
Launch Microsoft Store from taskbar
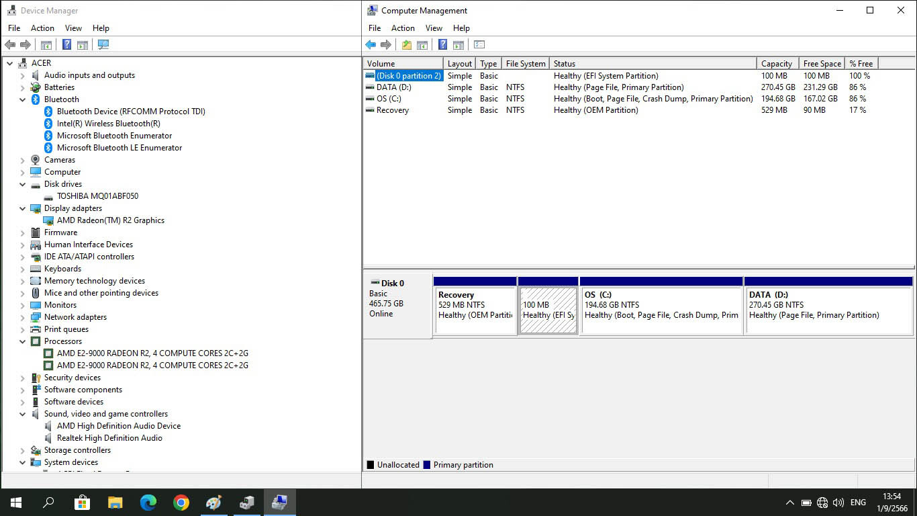pos(82,503)
